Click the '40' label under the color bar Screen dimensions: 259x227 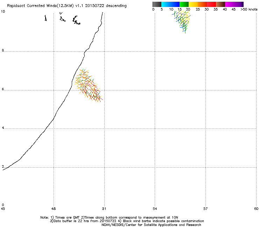[225, 9]
